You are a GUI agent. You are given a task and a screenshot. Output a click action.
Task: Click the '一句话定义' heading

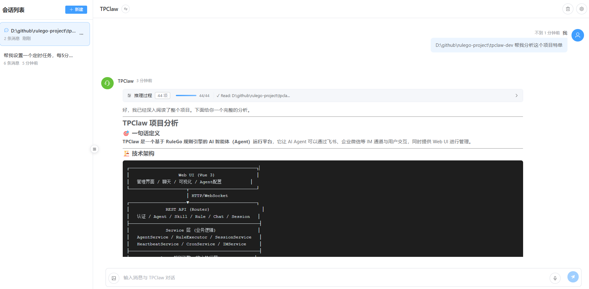click(146, 133)
